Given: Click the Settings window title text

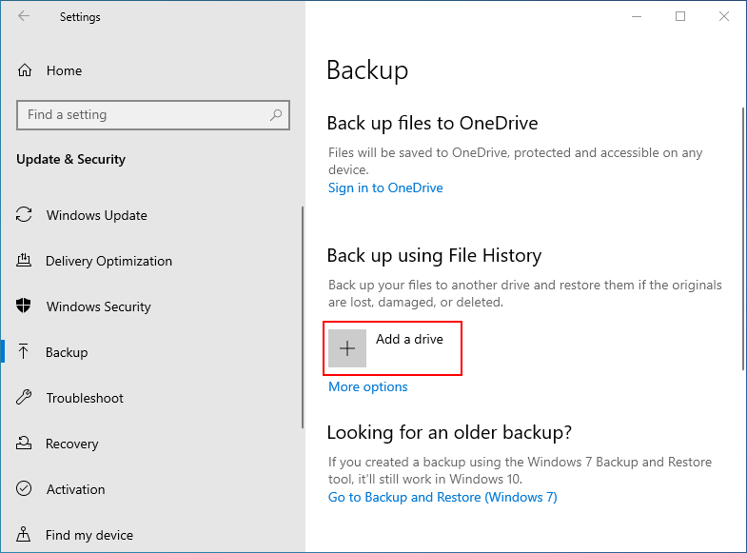Looking at the screenshot, I should coord(80,17).
